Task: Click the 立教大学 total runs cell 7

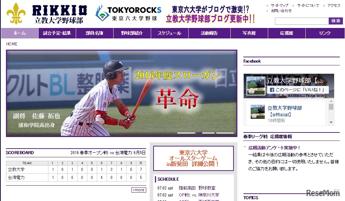Action: (141, 170)
